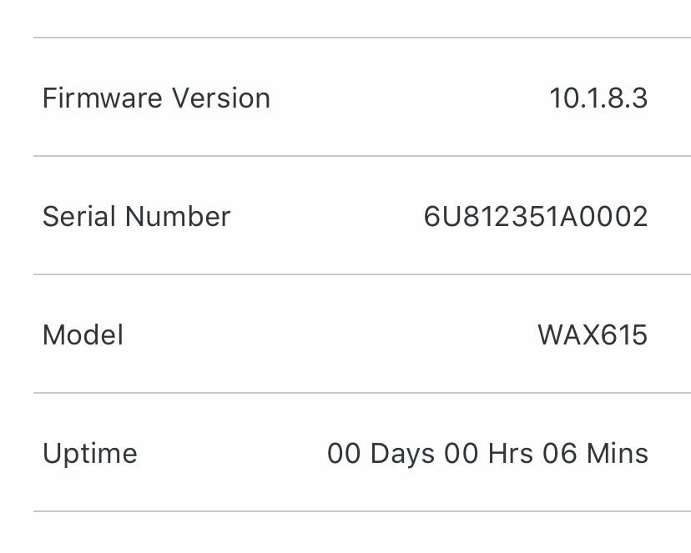Viewport: 691px width, 553px height.
Task: Click divider line above Firmware Version row
Action: 362,38
